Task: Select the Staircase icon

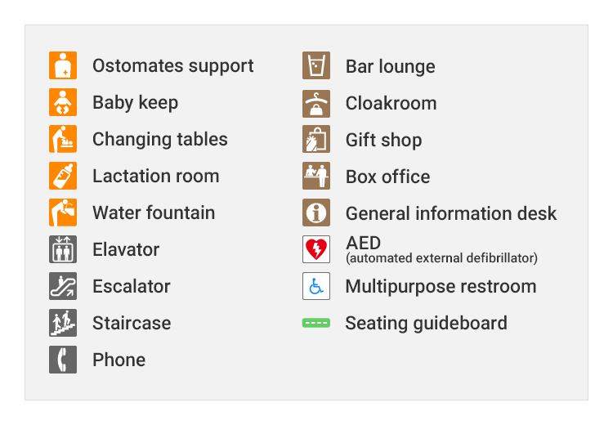Action: pos(63,323)
